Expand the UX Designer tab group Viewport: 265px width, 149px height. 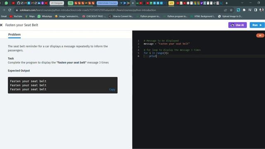click(57, 3)
